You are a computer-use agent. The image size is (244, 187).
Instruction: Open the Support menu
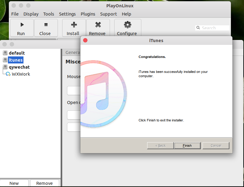pos(108,14)
